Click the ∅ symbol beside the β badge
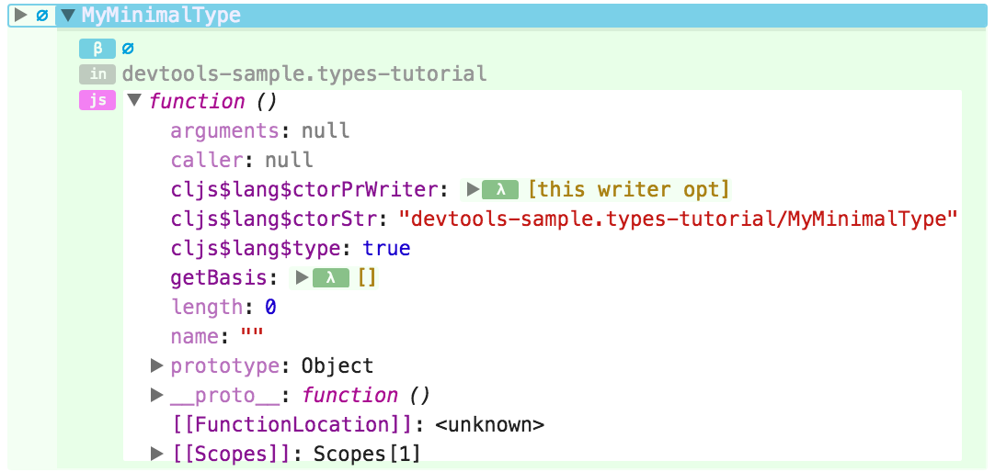 pyautogui.click(x=128, y=48)
